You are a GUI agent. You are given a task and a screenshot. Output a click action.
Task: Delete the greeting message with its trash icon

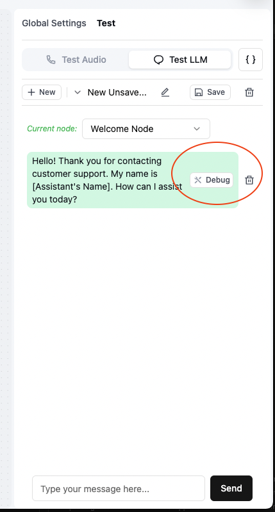point(249,180)
